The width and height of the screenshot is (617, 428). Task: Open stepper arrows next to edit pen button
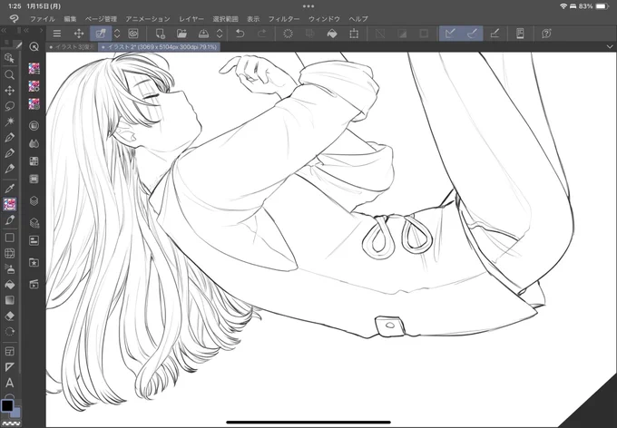pos(117,34)
